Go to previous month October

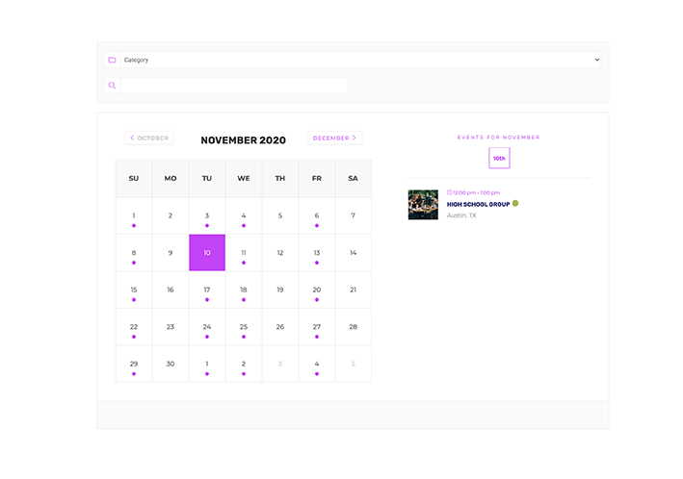coord(149,138)
